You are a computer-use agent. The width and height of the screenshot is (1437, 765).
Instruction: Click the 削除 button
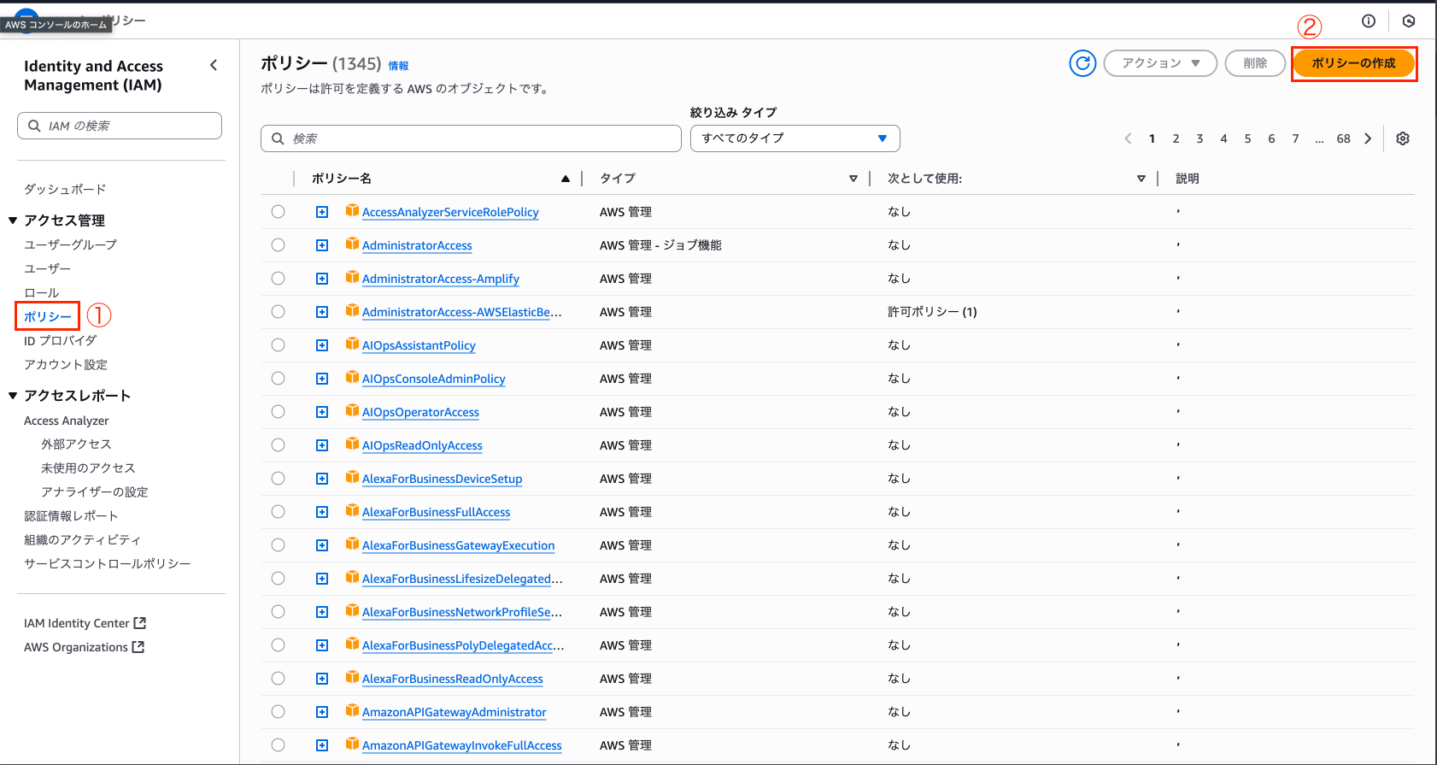pyautogui.click(x=1255, y=63)
